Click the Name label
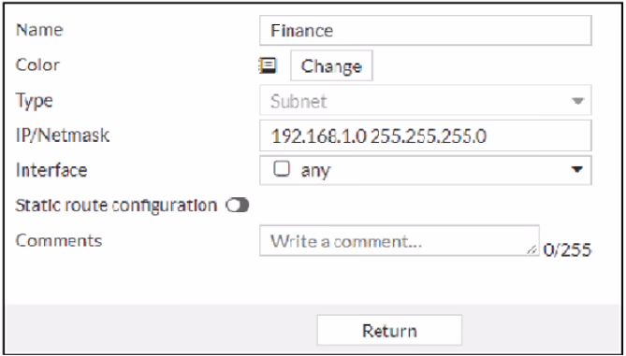This screenshot has height=356, width=626. click(39, 30)
